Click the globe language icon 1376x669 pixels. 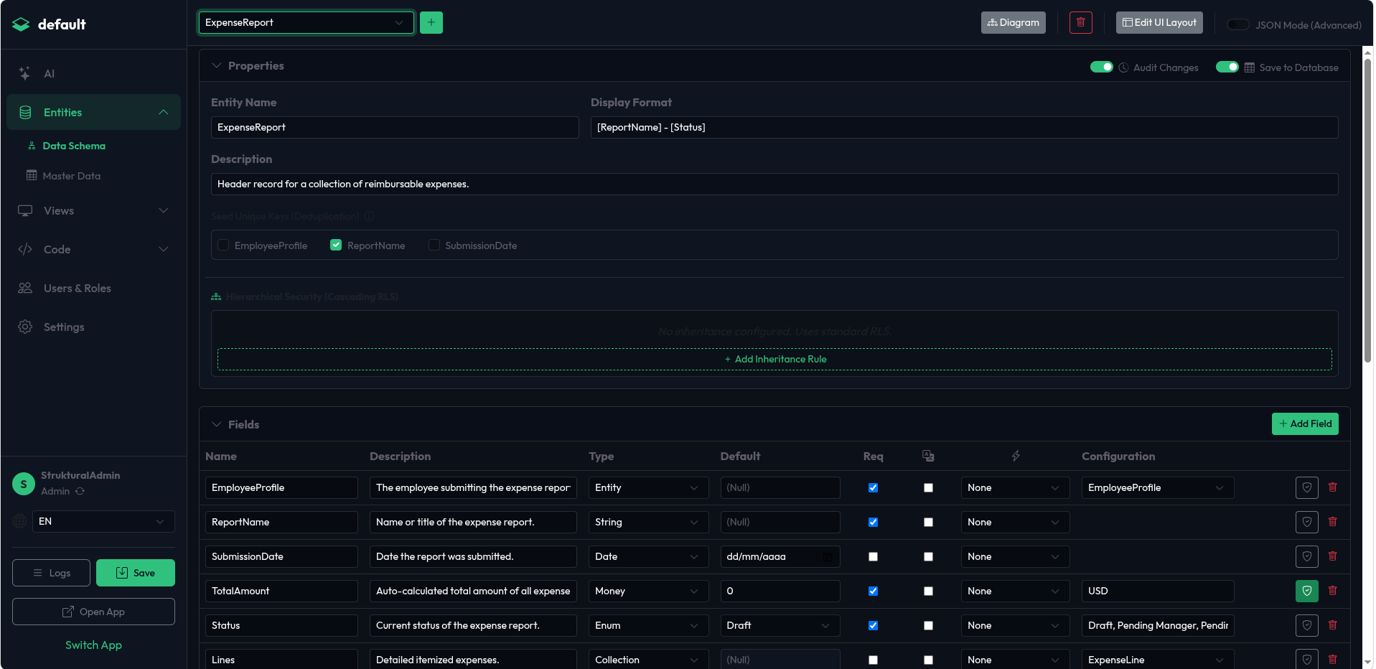[x=20, y=521]
